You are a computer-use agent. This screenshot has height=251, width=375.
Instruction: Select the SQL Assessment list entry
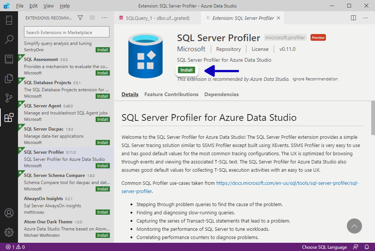[x=66, y=66]
